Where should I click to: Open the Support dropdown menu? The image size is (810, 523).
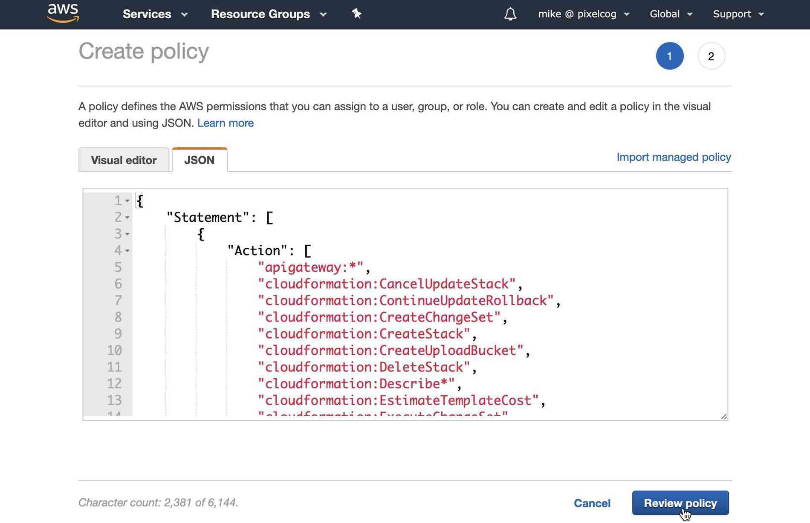738,14
